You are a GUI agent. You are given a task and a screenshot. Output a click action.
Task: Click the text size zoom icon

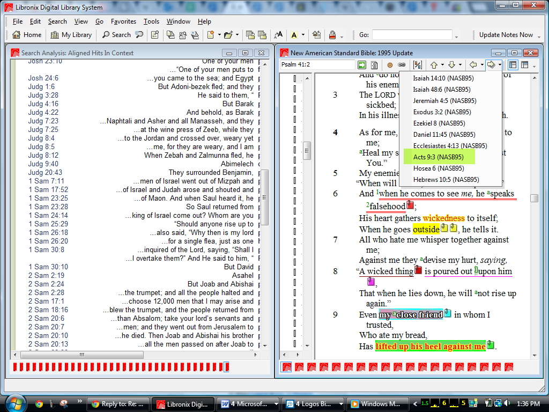tap(278, 35)
